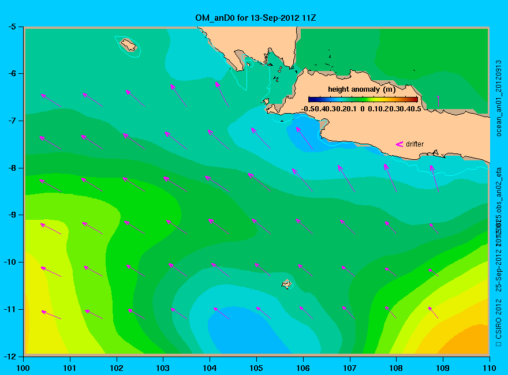The image size is (508, 375).
Task: Click the "height anomaly (m)" colorbar label
Action: point(361,89)
